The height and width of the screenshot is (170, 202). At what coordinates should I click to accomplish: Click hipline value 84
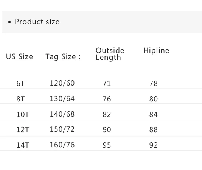(x=153, y=114)
